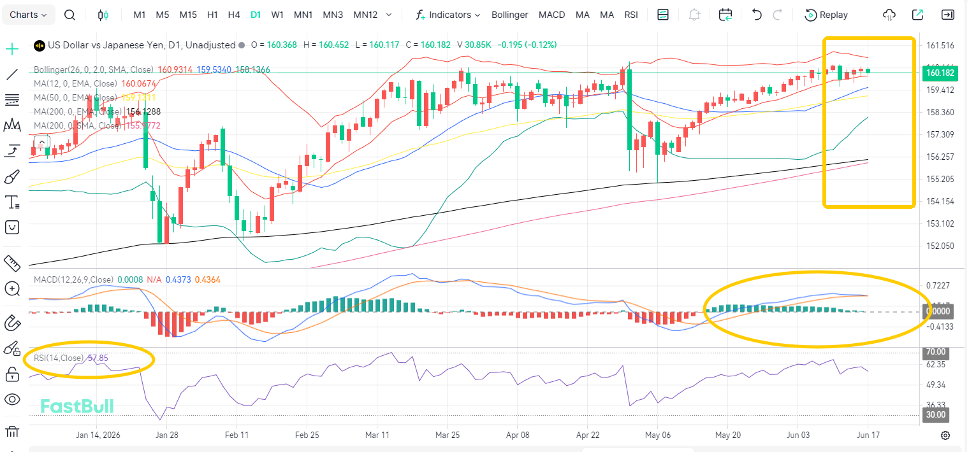Select the text annotation tool
The image size is (969, 452).
coord(11,202)
